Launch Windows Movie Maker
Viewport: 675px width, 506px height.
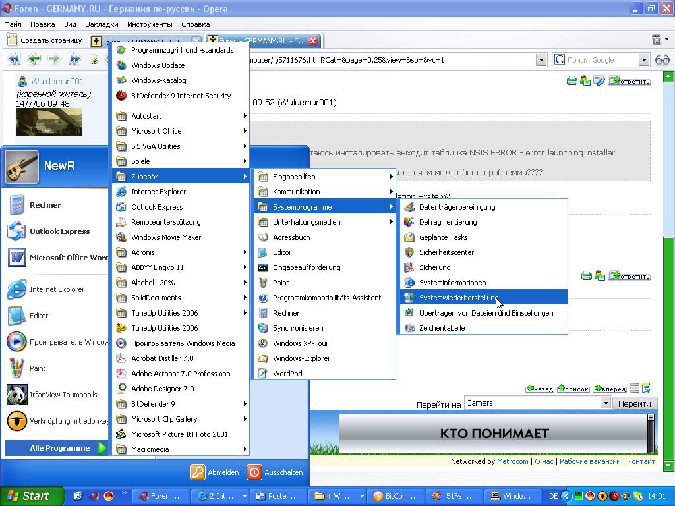[181, 237]
